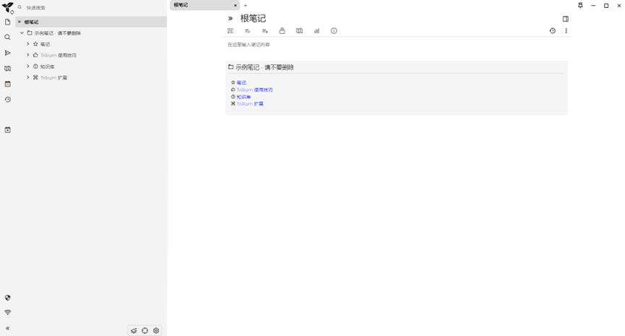Open recent changes clock icon in sidebar

click(8, 100)
